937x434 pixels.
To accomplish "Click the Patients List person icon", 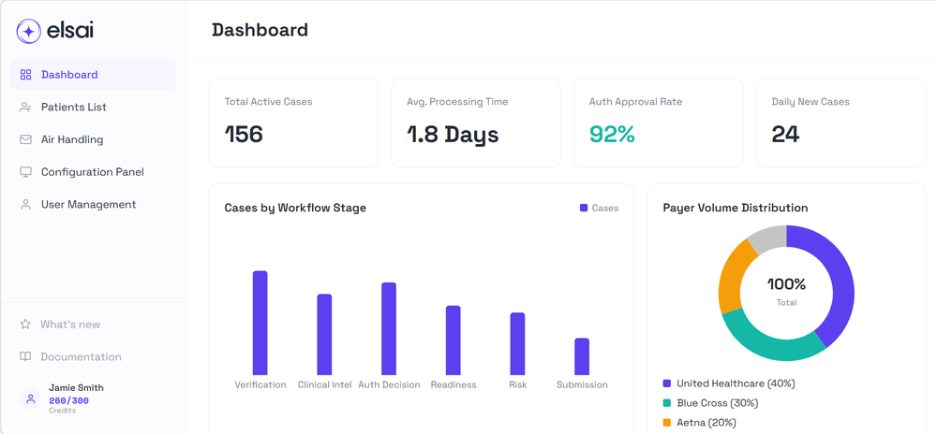I will coord(25,108).
